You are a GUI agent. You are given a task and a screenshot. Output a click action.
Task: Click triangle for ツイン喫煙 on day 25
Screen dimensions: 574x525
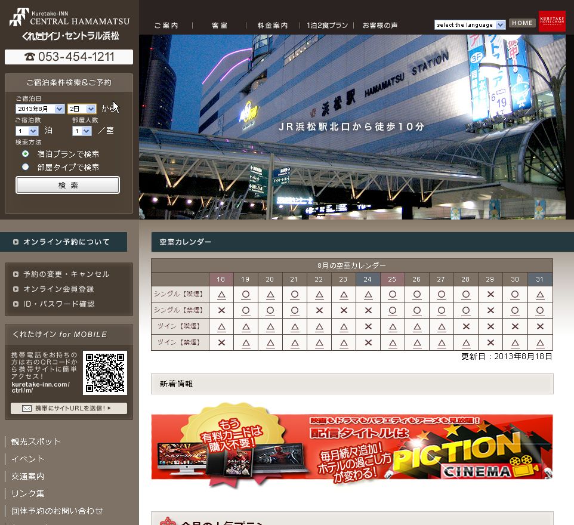coord(393,327)
